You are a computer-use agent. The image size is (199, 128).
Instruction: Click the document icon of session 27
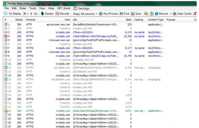(6, 126)
